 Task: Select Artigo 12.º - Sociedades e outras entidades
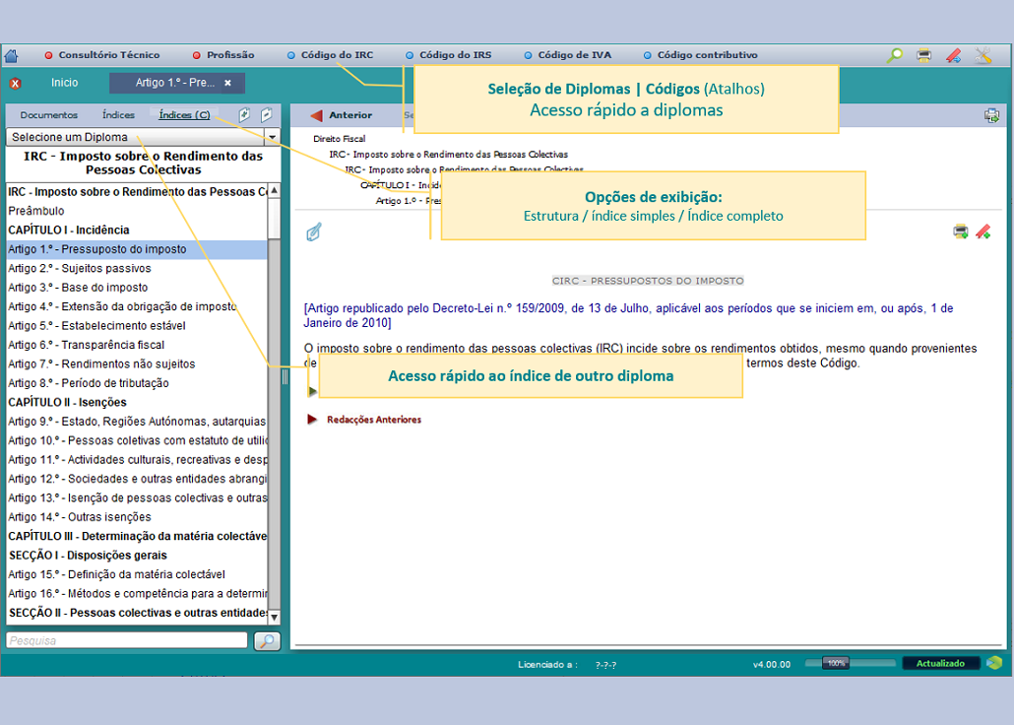[x=137, y=479]
